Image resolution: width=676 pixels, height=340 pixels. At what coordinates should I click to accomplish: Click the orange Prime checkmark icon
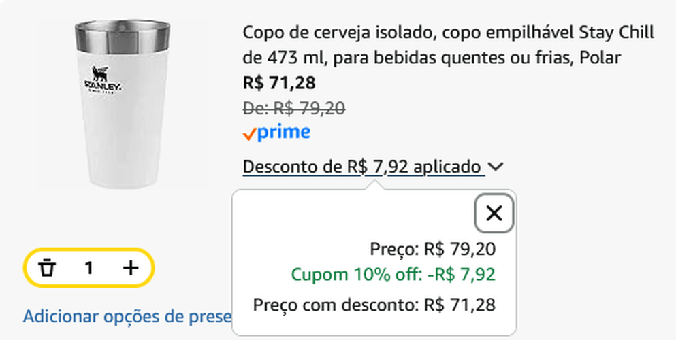click(249, 134)
